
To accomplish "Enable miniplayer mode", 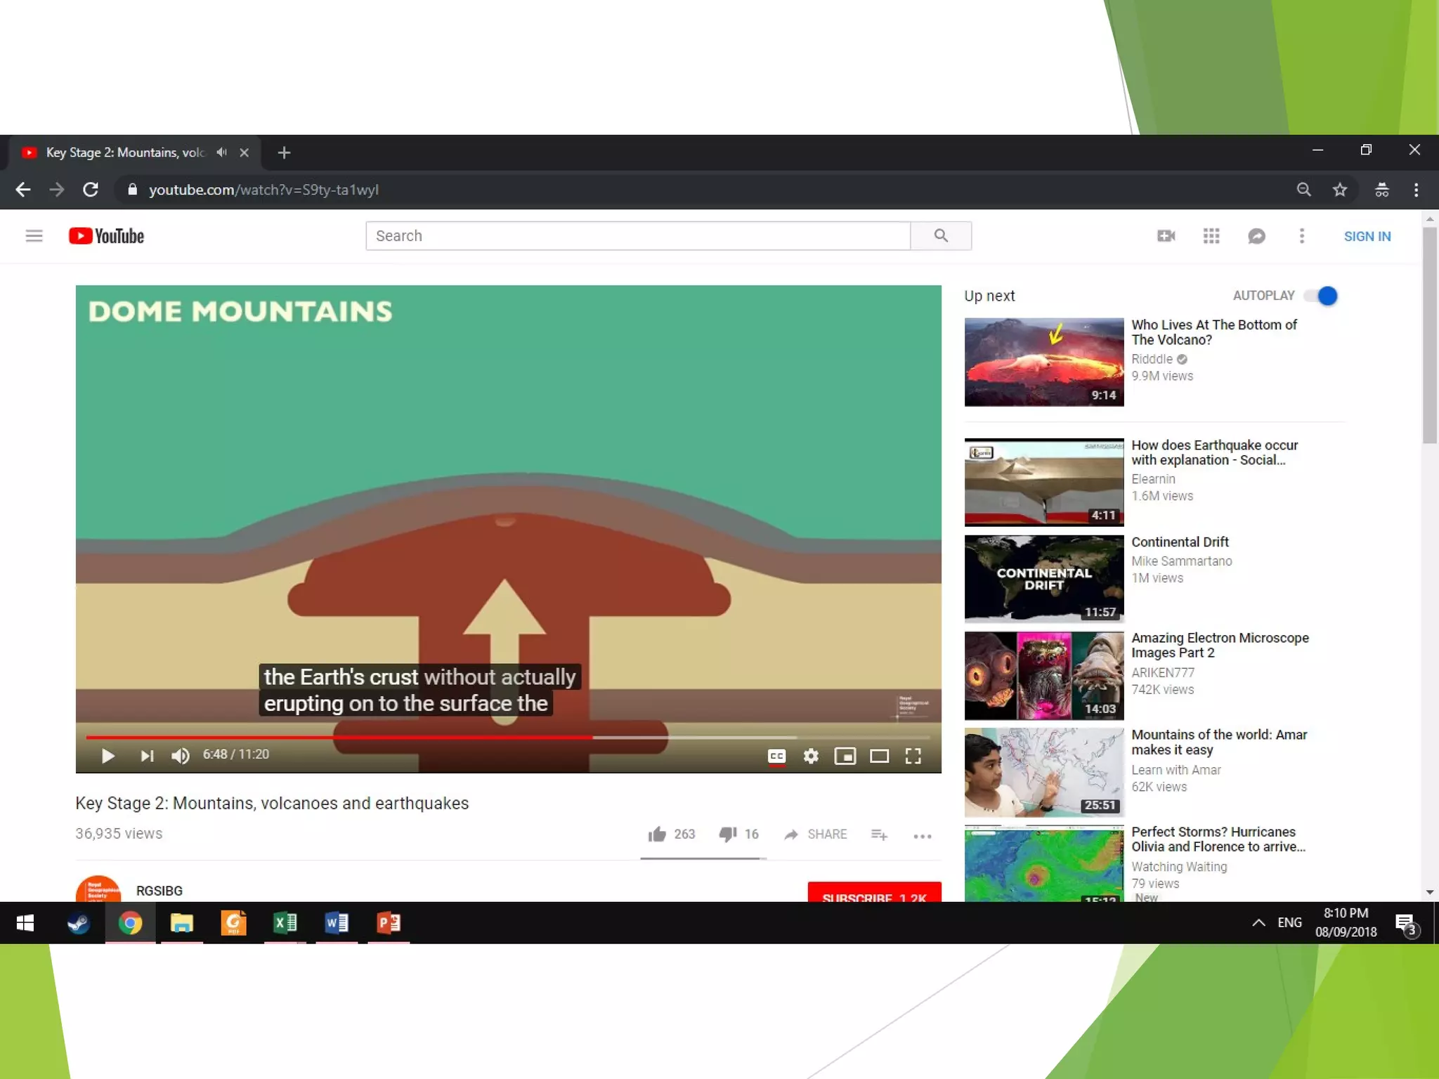I will 845,756.
